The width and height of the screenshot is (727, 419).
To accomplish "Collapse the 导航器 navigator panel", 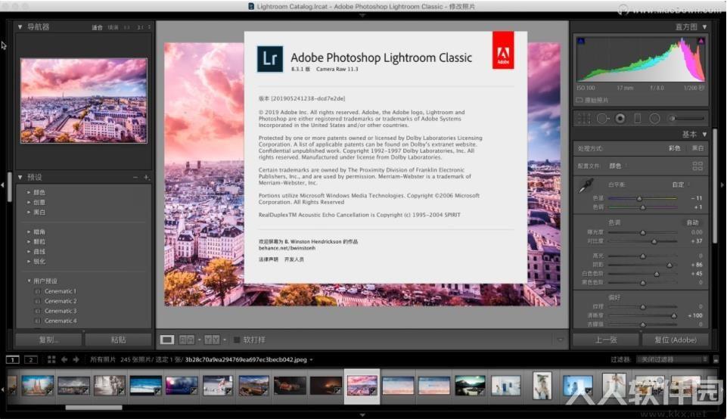I will click(x=20, y=27).
